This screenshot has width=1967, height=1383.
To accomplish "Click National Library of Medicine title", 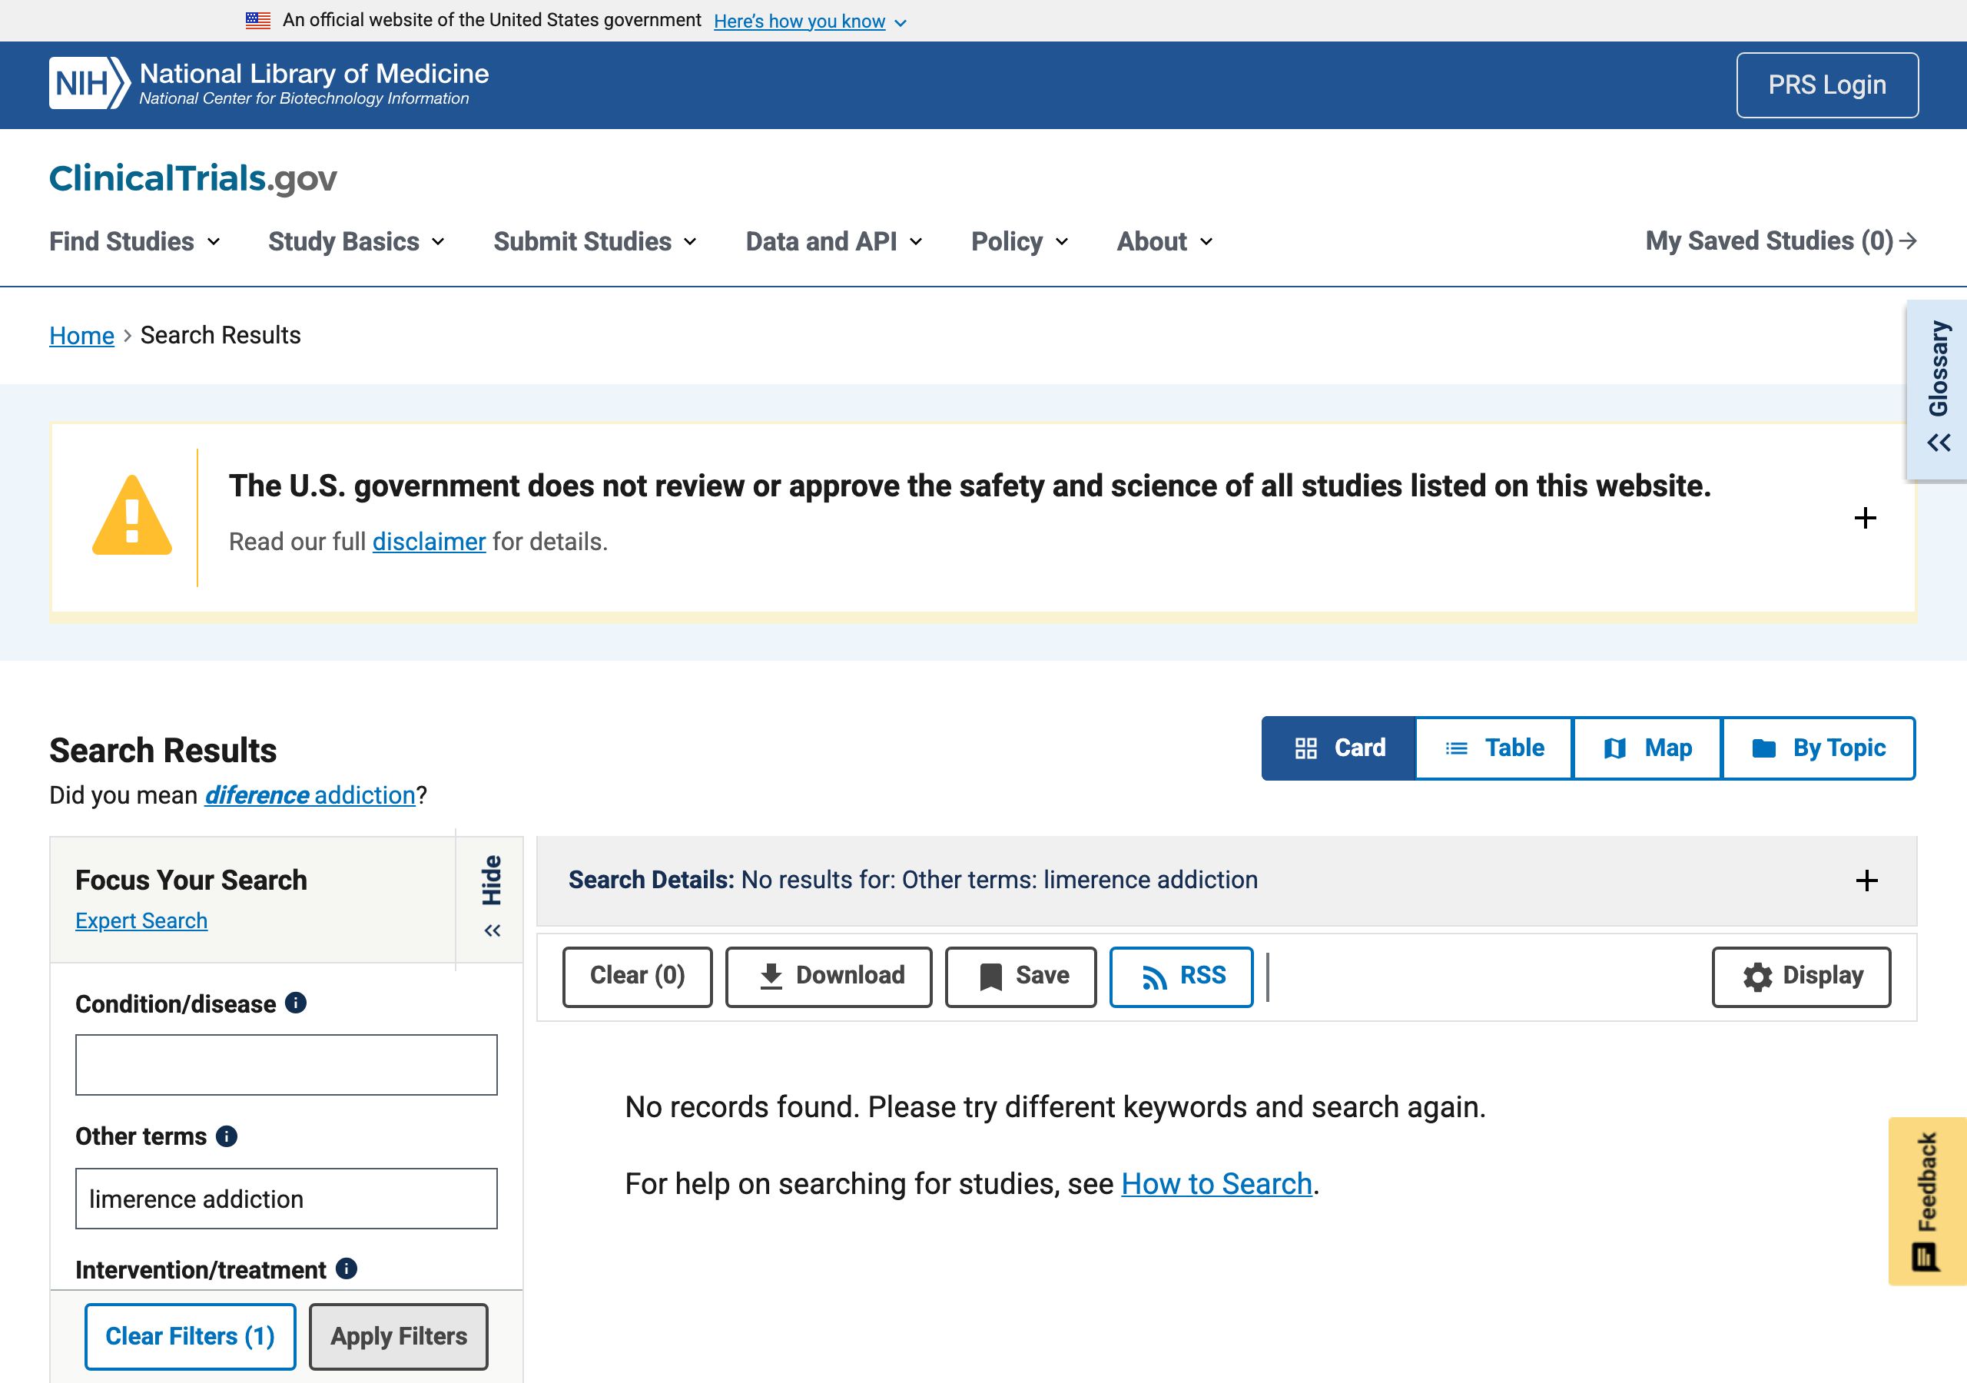I will [x=314, y=74].
